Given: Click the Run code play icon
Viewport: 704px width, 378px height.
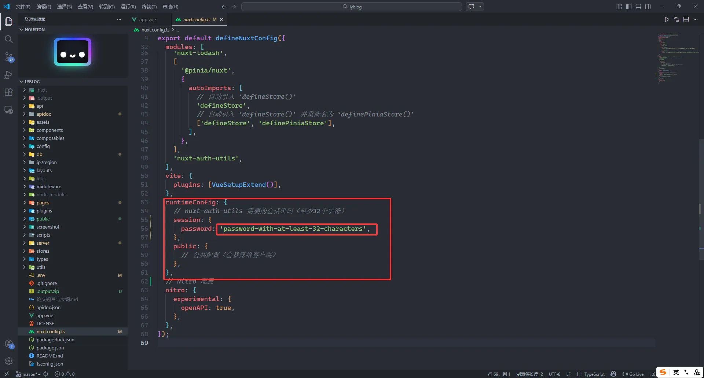Looking at the screenshot, I should click(667, 19).
